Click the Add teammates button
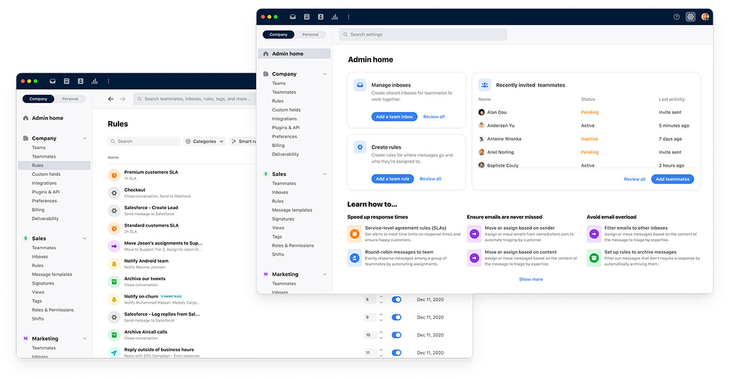Image resolution: width=729 pixels, height=381 pixels. (x=673, y=179)
